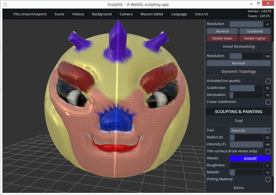
Task: Click the multiresolution Resolution slider
Action: coord(246,24)
